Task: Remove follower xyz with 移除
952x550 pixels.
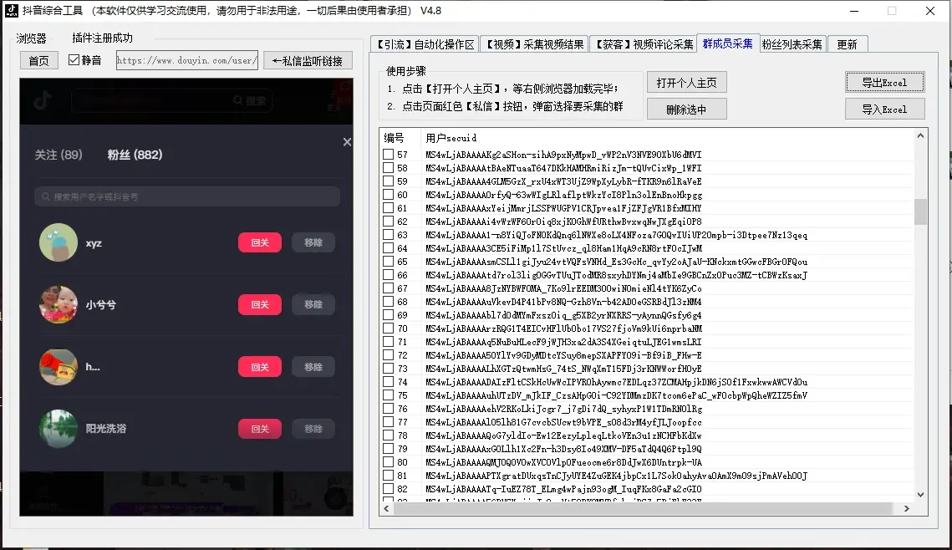Action: pyautogui.click(x=313, y=242)
